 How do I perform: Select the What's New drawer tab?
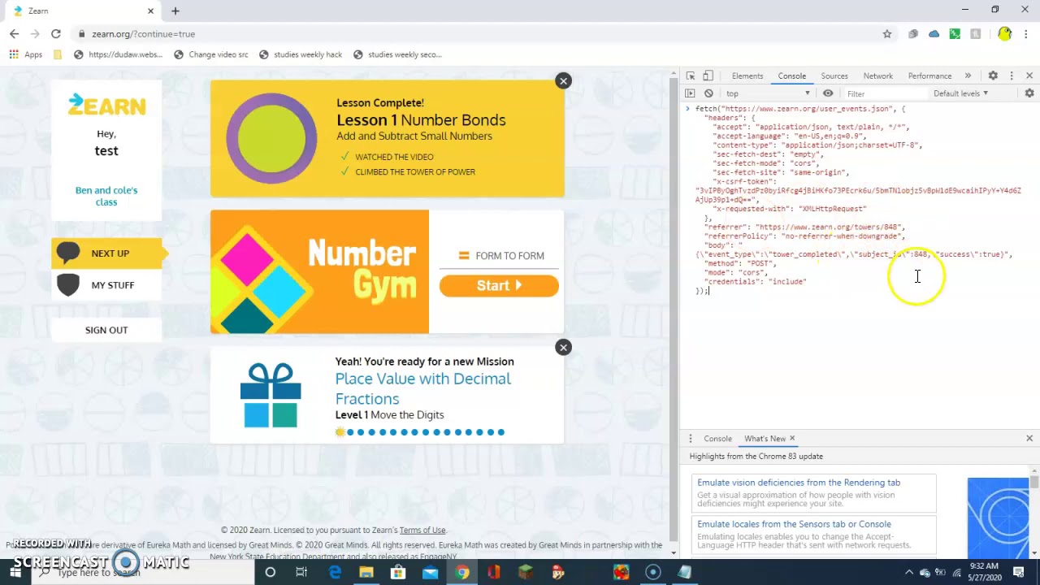coord(765,439)
